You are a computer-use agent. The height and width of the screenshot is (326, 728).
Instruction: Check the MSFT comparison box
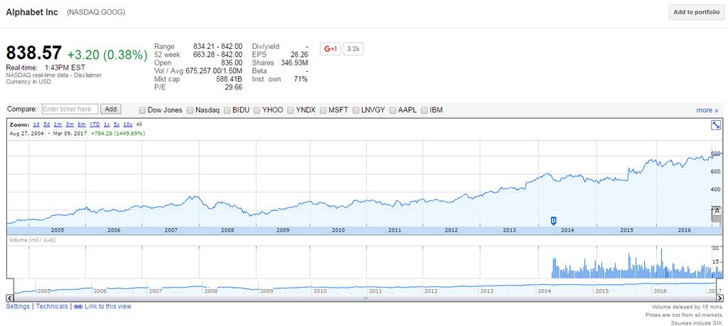pyautogui.click(x=323, y=110)
